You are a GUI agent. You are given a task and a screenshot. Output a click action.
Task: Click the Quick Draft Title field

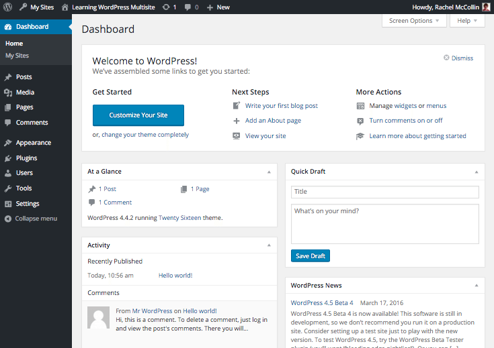[x=385, y=192]
